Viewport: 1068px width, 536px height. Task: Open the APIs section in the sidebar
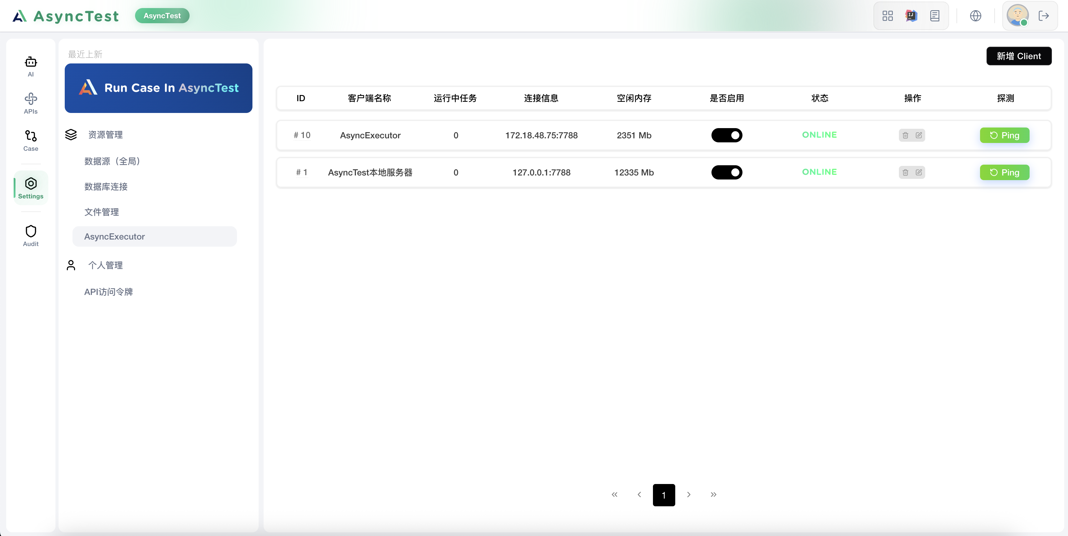click(x=30, y=103)
